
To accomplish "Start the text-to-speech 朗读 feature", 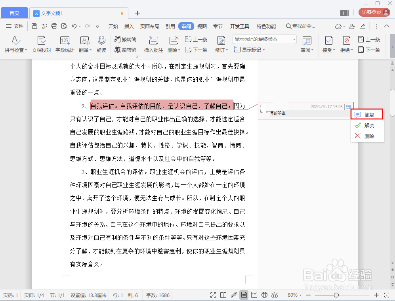I will coord(101,44).
